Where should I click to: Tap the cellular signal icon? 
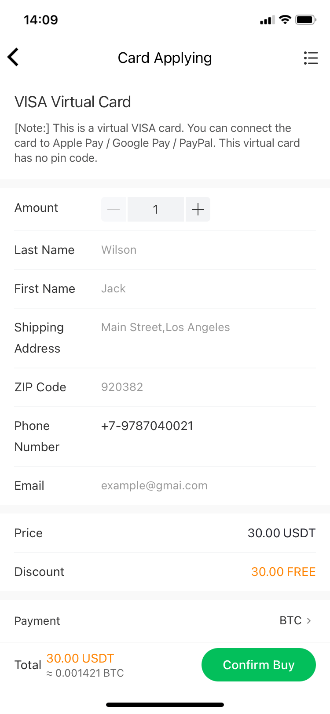point(267,20)
